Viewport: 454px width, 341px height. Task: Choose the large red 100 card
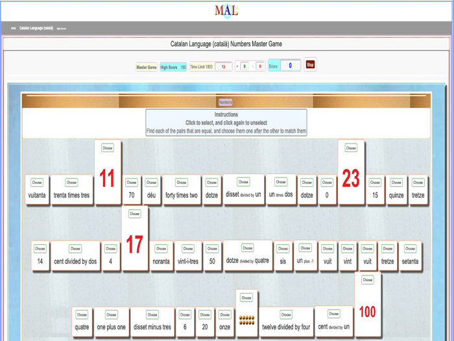coord(368,280)
